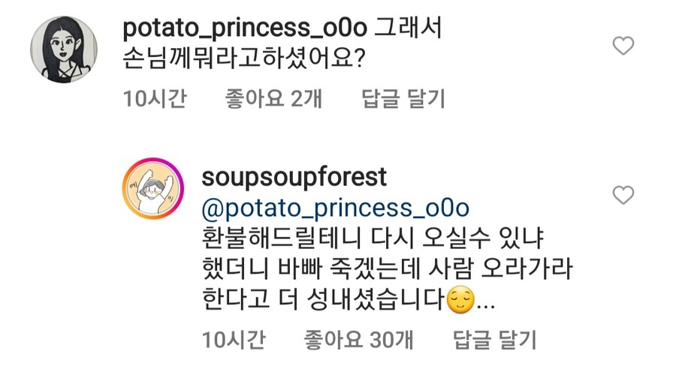View the 좋아요 30개 likes list

(358, 340)
